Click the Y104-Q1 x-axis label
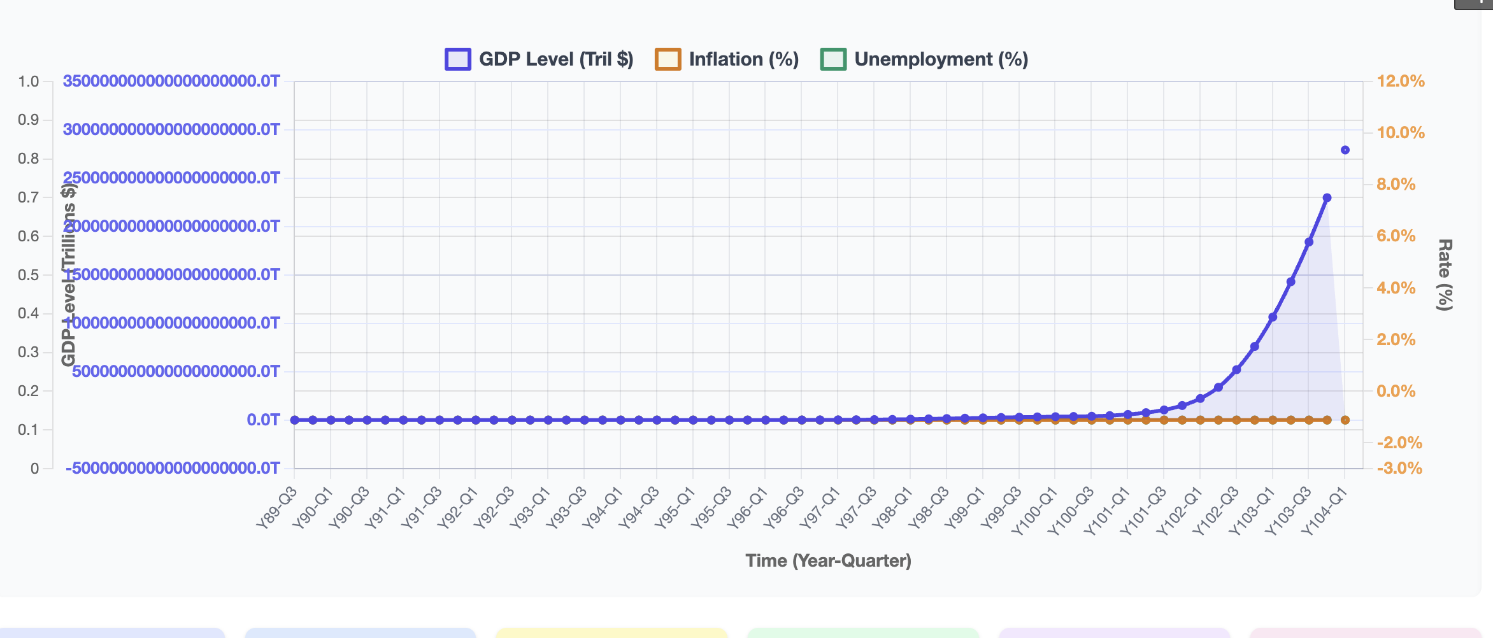The image size is (1493, 638). coord(1325,511)
